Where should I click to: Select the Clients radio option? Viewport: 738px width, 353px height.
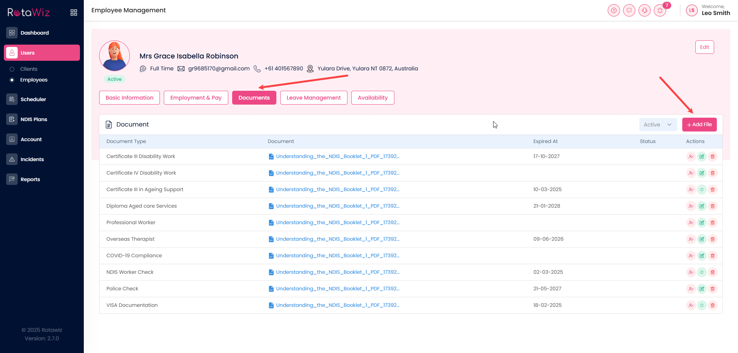point(12,69)
